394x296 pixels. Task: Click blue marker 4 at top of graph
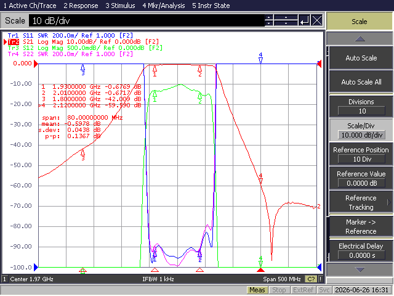pos(260,58)
